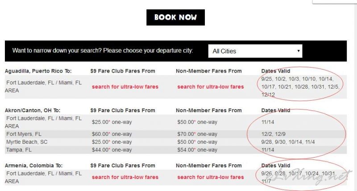
Task: Select the $60.00 Fort Myers club fare
Action: click(112, 134)
